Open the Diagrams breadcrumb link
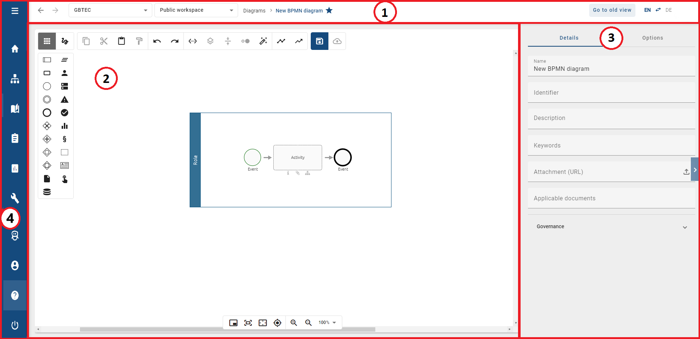The image size is (700, 339). coord(254,10)
